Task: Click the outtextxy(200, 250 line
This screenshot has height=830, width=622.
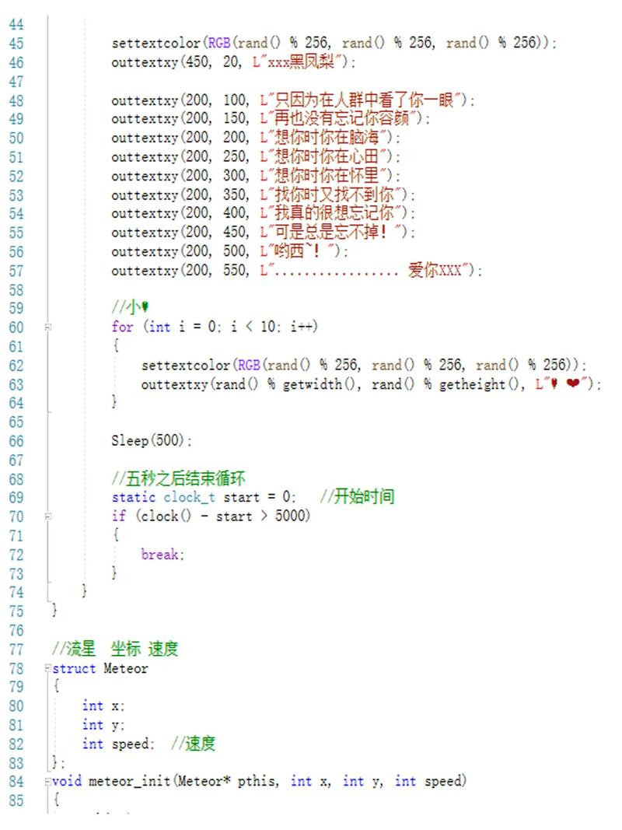Action: coord(256,156)
